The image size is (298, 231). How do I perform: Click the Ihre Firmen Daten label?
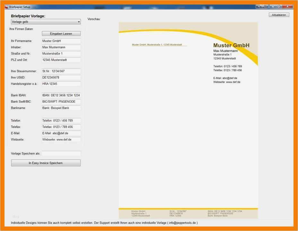click(x=21, y=29)
